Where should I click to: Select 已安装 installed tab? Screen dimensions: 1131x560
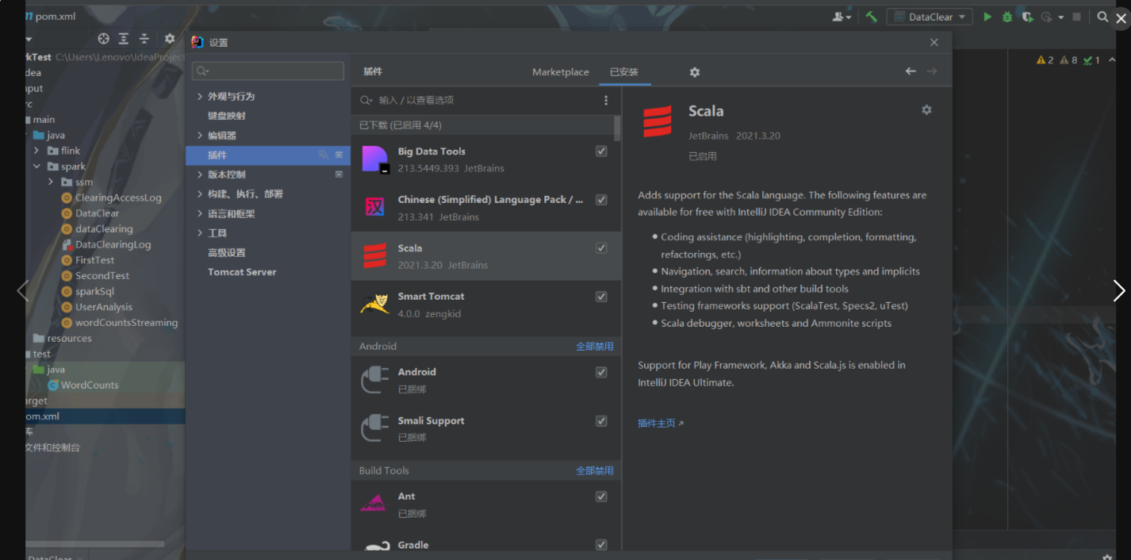624,72
